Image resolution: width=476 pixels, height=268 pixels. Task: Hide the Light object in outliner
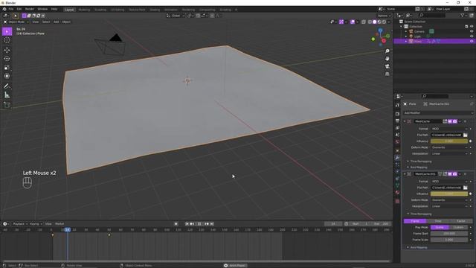click(472, 36)
